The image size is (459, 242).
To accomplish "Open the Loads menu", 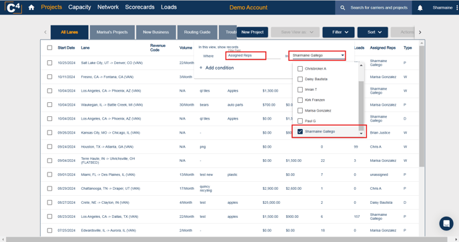I will point(169,7).
